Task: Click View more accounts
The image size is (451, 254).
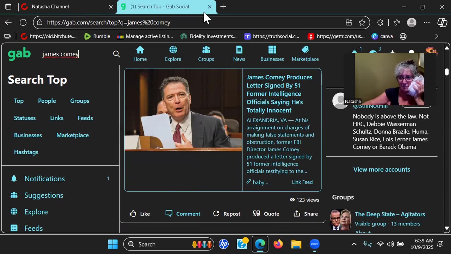Action: point(382,170)
